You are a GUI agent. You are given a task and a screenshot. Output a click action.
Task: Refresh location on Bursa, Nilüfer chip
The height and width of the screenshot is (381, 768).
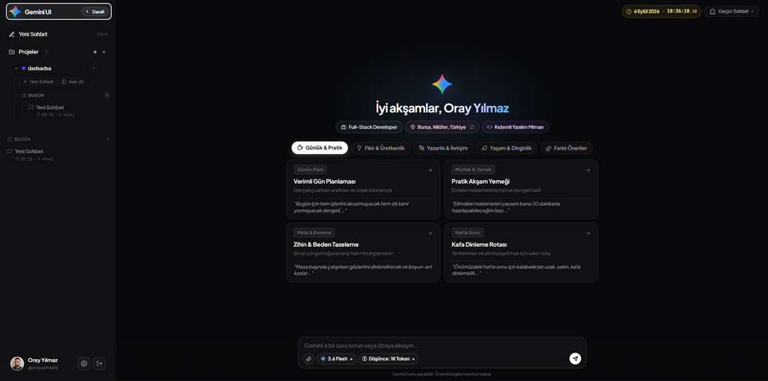471,127
